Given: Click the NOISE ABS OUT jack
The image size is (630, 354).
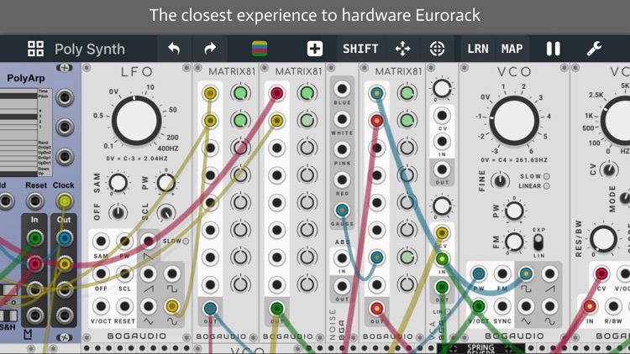Looking at the screenshot, I should coord(342,286).
